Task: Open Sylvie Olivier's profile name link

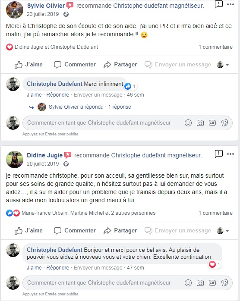Action: click(46, 6)
